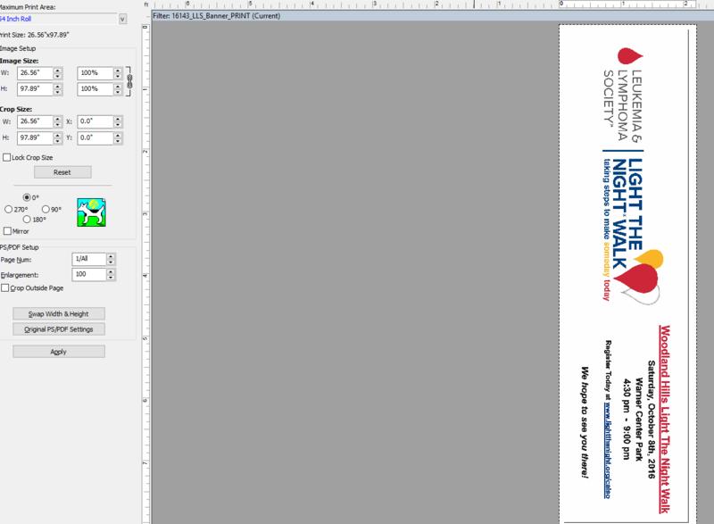Increase Image Size width with up arrow
The height and width of the screenshot is (524, 714).
(57, 71)
